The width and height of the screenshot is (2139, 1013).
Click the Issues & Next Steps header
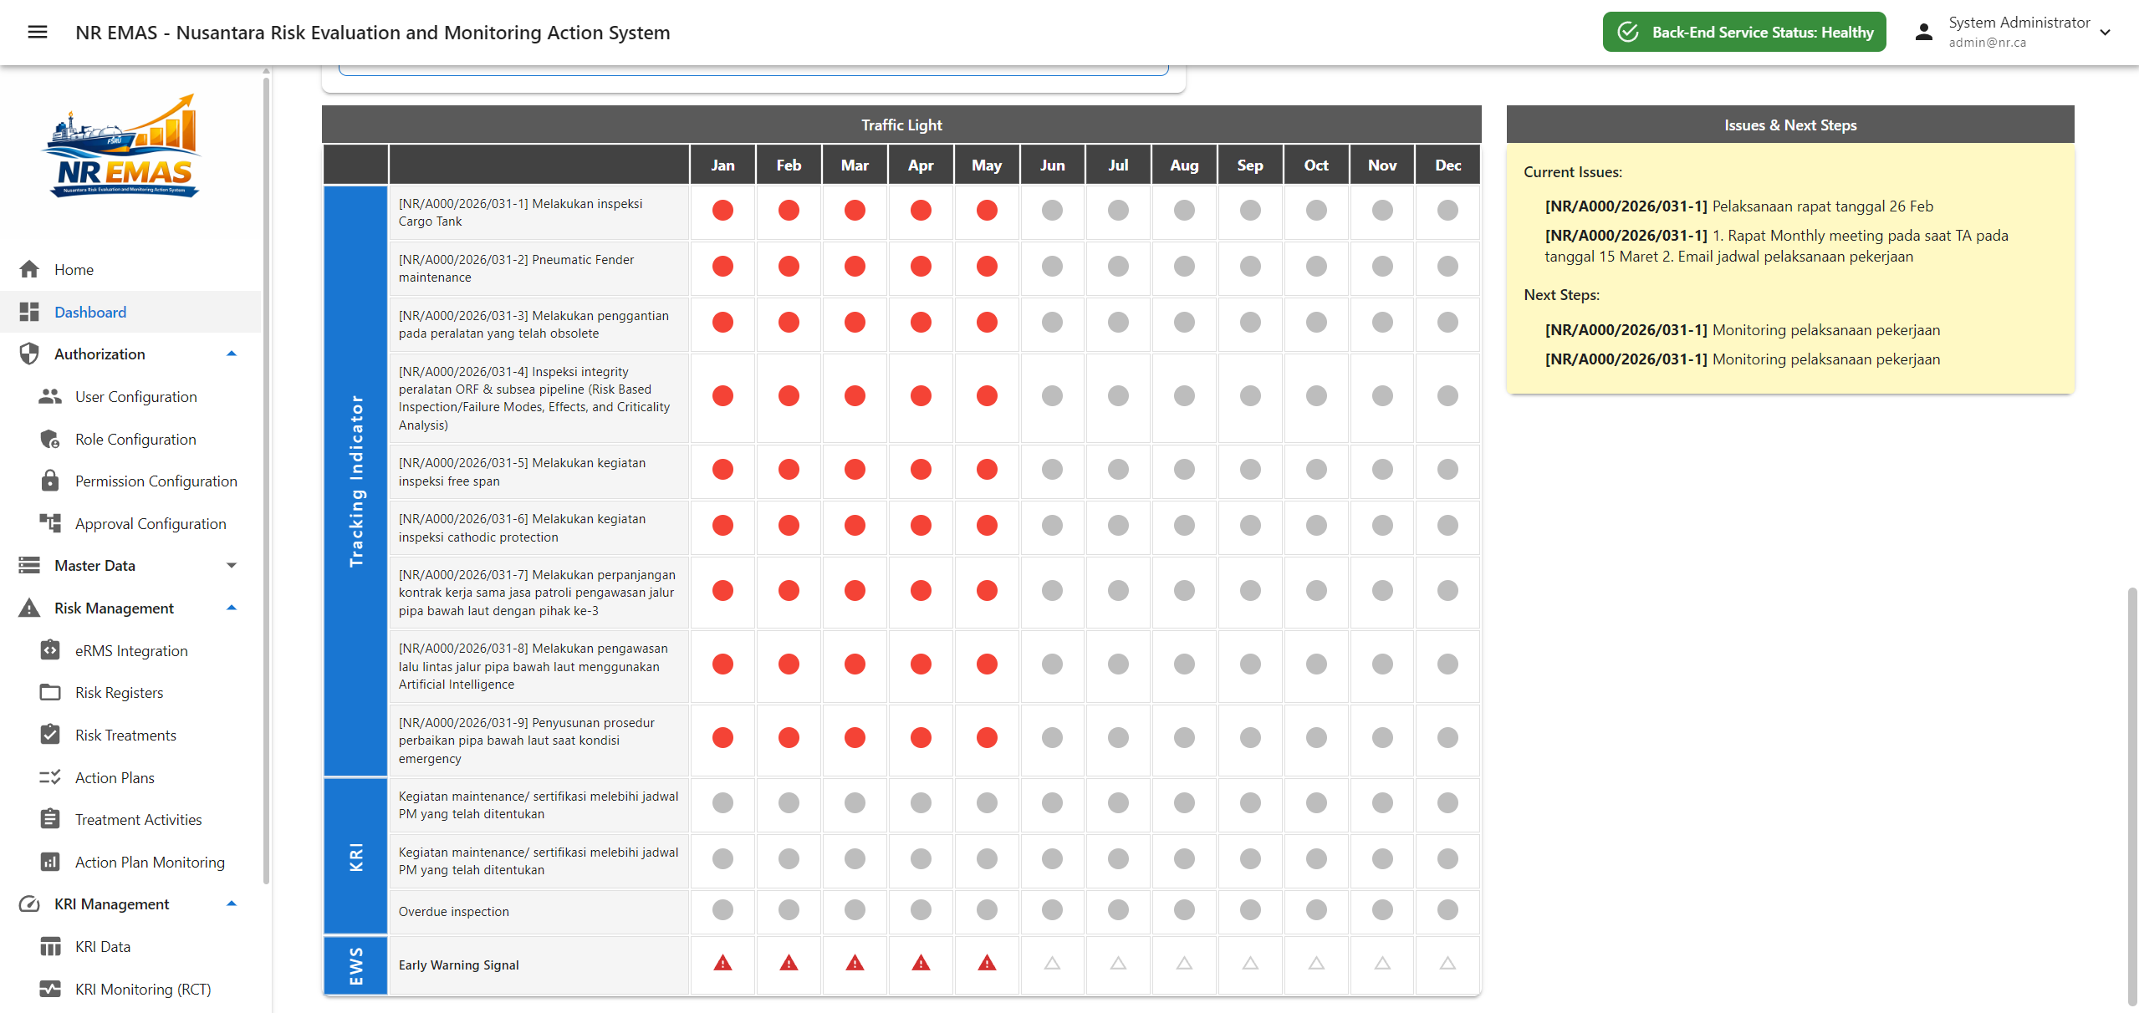pyautogui.click(x=1790, y=125)
